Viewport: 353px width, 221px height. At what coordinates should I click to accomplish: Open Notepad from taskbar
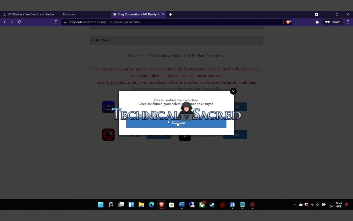[242, 205]
